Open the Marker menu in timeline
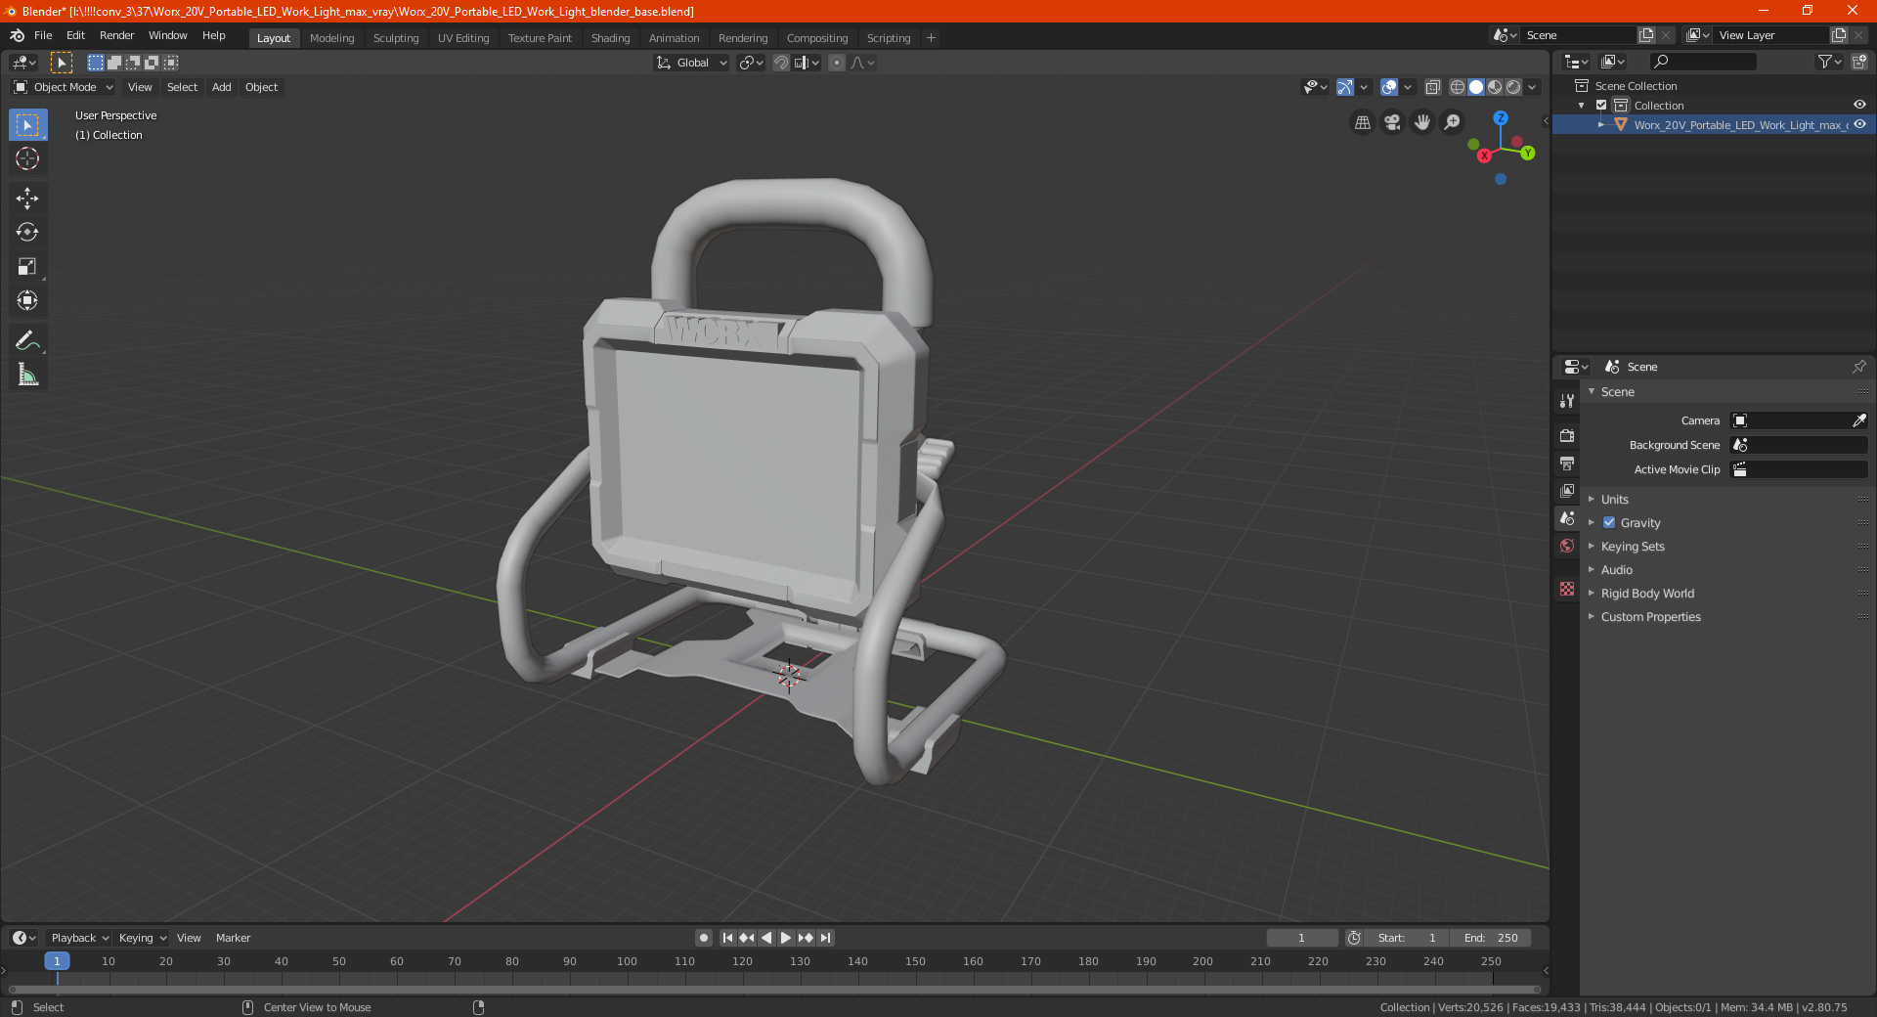Screen dimensions: 1877x1017 coord(233,938)
